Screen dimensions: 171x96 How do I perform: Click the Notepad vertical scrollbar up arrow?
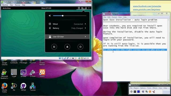tap(168, 20)
